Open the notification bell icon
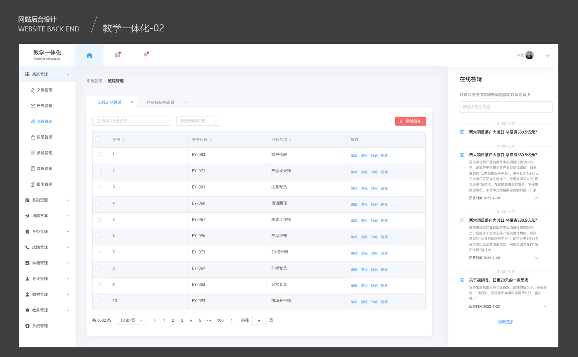The width and height of the screenshot is (578, 357). pos(146,55)
